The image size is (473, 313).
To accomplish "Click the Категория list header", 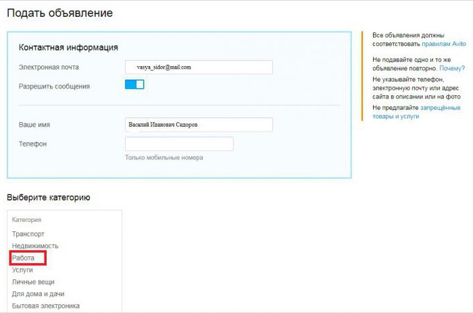I will [26, 220].
